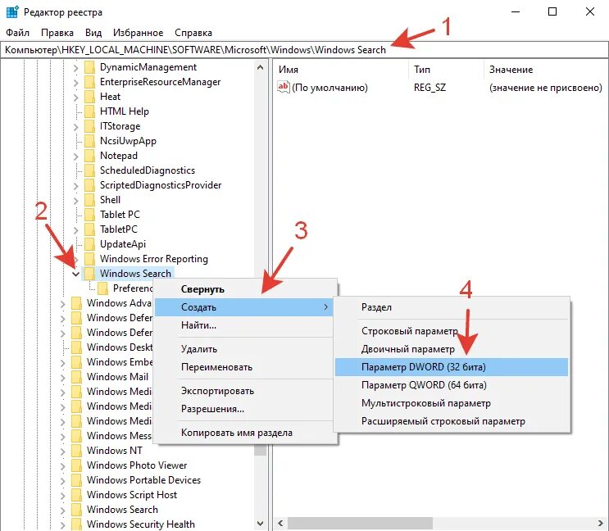Choose Параметр DWORD (32 бита)

tap(452, 367)
